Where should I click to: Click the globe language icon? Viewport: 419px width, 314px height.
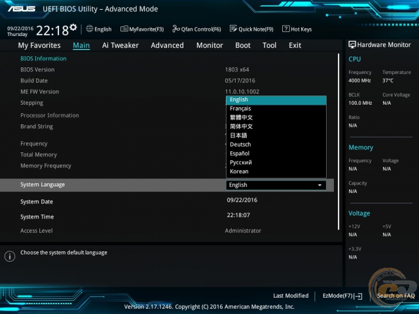click(90, 29)
